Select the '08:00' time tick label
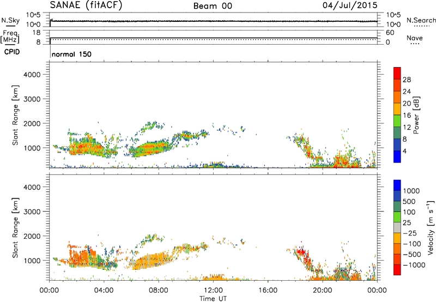The height and width of the screenshot is (302, 436). coord(159,291)
